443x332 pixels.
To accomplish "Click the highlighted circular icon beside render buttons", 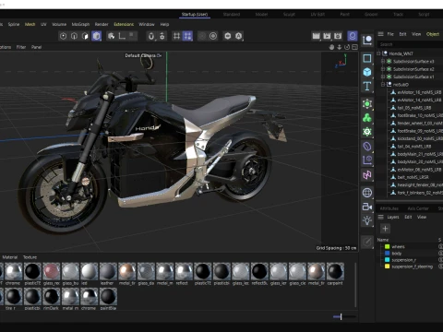I will point(353,36).
